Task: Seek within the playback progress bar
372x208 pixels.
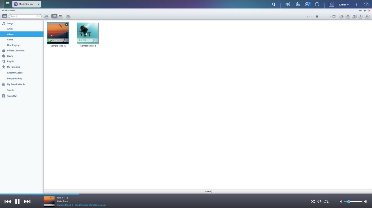Action: (186, 194)
